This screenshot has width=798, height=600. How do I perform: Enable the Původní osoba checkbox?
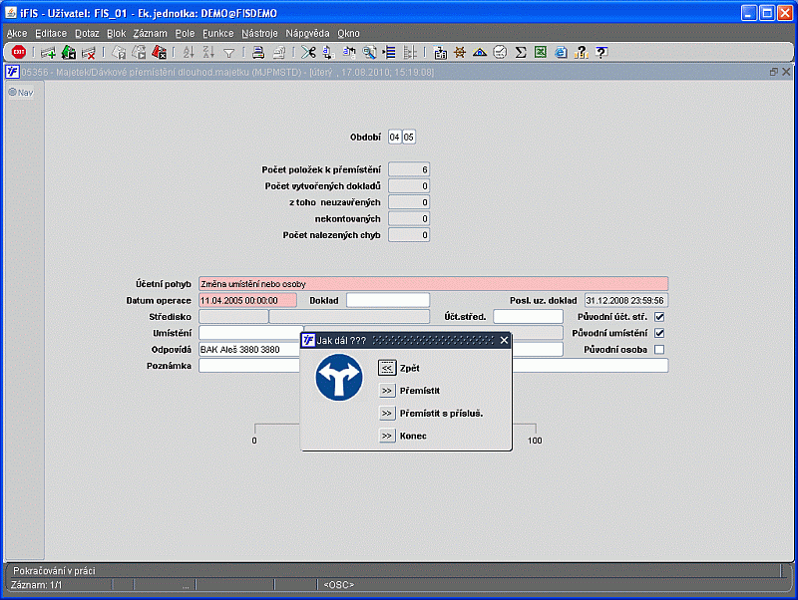658,349
